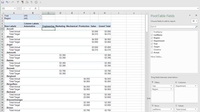Click the Values sigma icon
This screenshot has width=200, height=112.
pyautogui.click(x=176, y=106)
